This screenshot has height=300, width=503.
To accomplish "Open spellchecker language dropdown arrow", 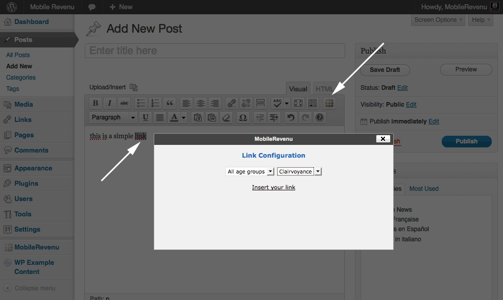I will [x=287, y=103].
